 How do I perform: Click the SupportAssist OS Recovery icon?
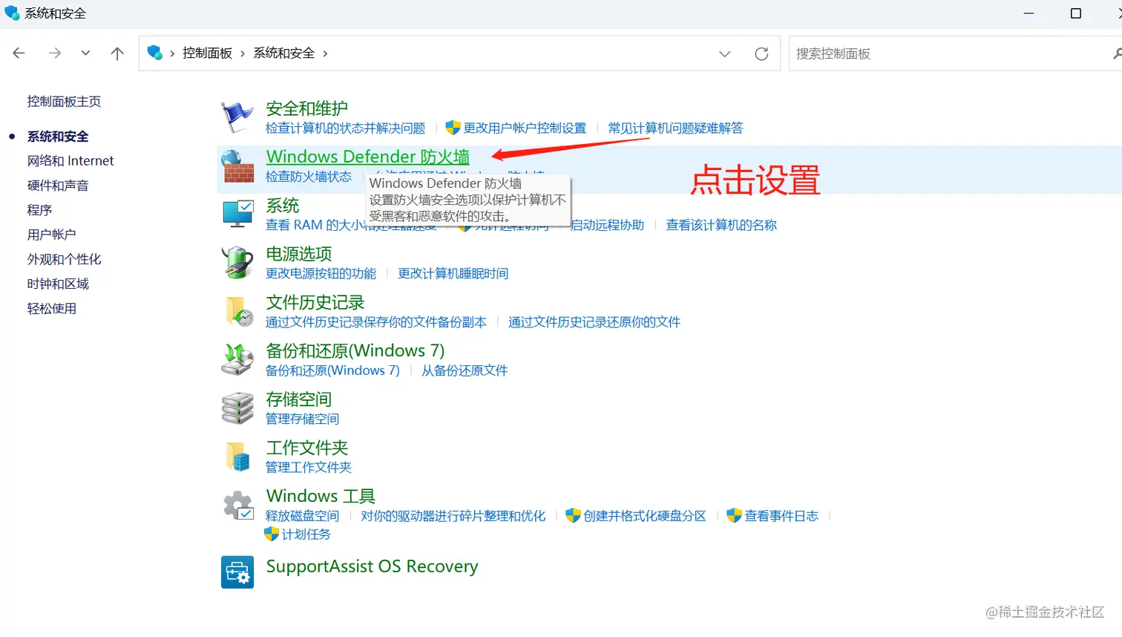237,572
